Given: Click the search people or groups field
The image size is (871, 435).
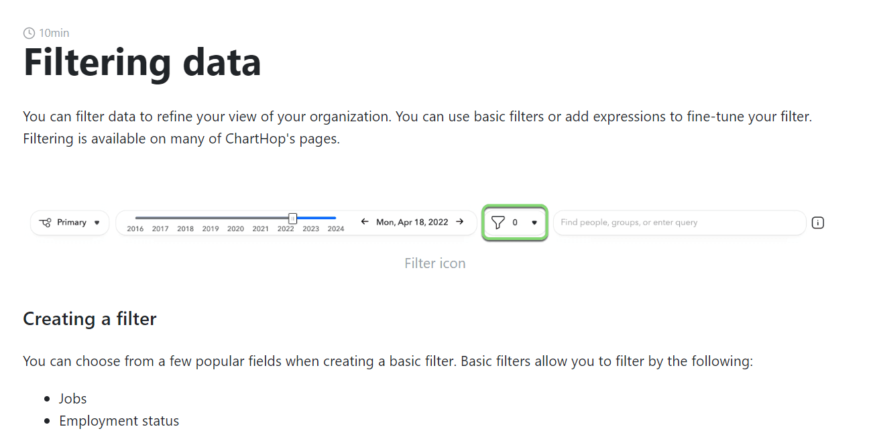Looking at the screenshot, I should click(679, 223).
